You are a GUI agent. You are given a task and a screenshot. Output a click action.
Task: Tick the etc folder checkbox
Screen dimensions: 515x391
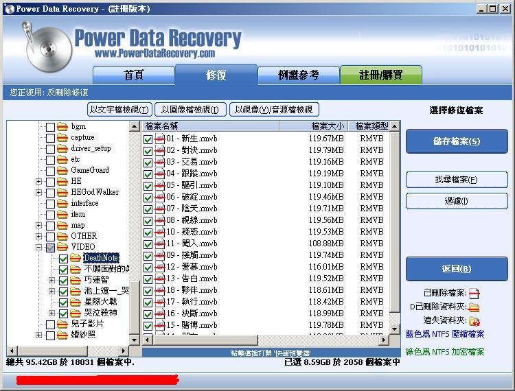(x=50, y=160)
